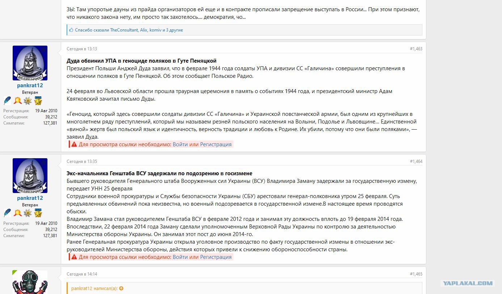Click "Регистрация" link in post #1,464
The image size is (502, 294).
click(x=216, y=257)
